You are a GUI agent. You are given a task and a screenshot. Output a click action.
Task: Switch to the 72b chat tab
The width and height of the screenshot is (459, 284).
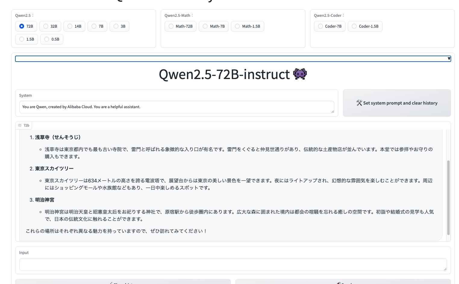[23, 125]
